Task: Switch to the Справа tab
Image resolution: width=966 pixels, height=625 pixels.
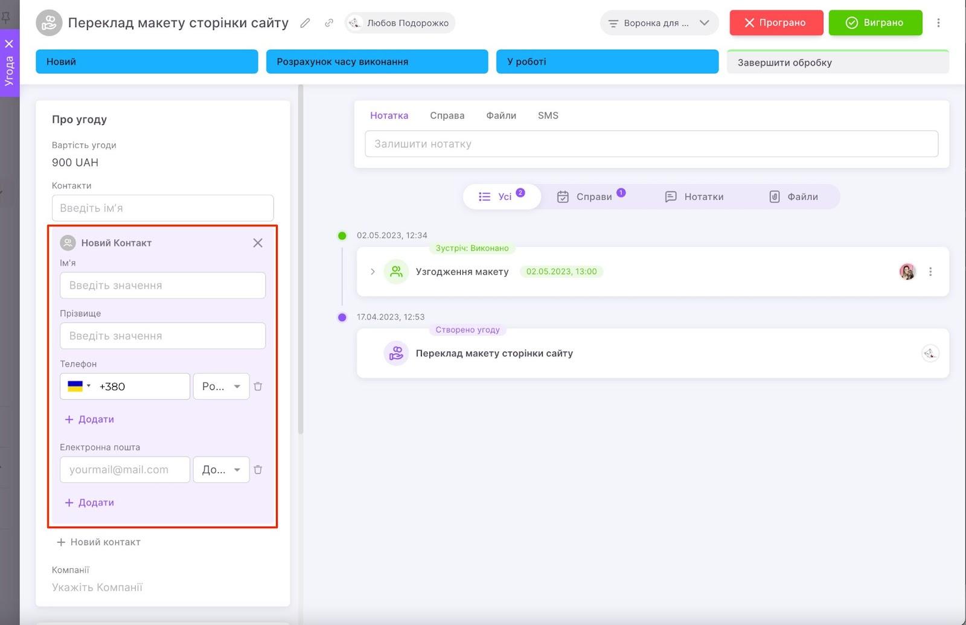Action: point(447,115)
